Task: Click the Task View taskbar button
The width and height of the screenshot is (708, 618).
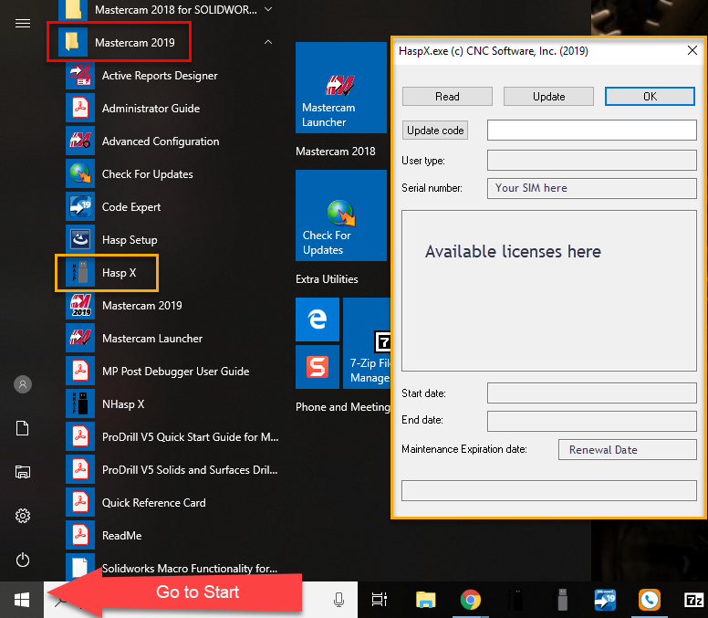Action: 380,600
